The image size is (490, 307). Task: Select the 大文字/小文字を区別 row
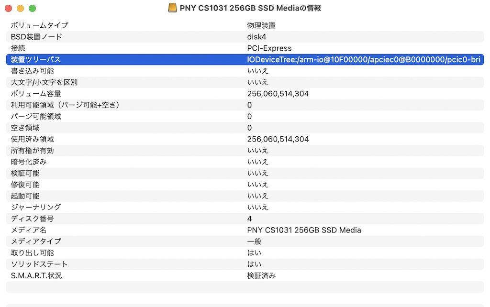tap(245, 82)
